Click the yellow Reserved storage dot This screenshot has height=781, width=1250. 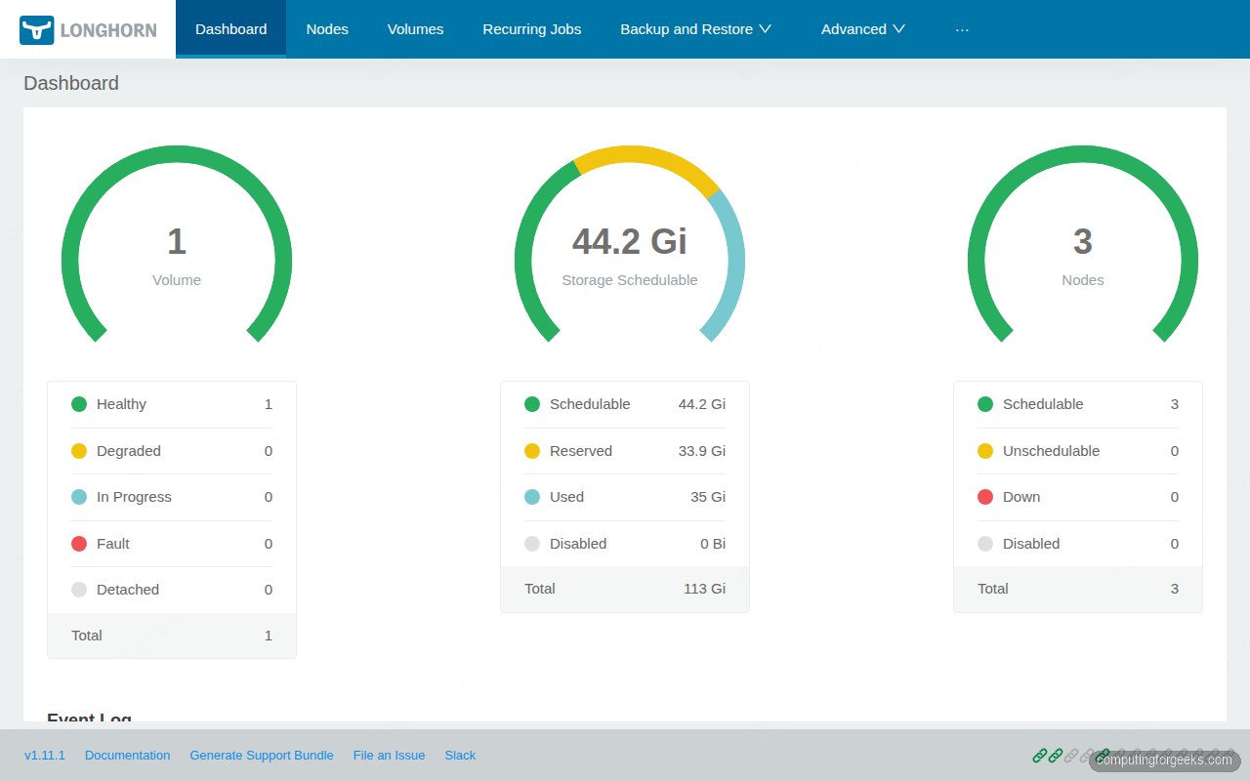[x=532, y=450]
